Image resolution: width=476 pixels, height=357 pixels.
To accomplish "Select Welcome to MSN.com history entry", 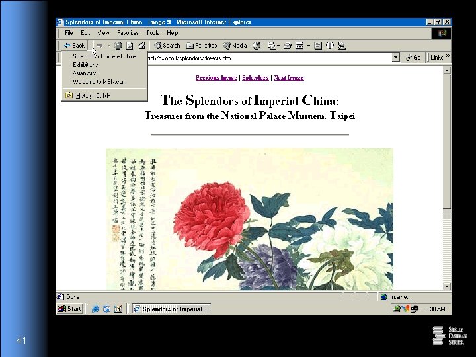I will point(104,82).
